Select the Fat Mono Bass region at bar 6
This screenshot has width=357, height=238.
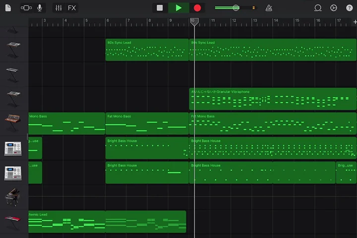tap(147, 123)
